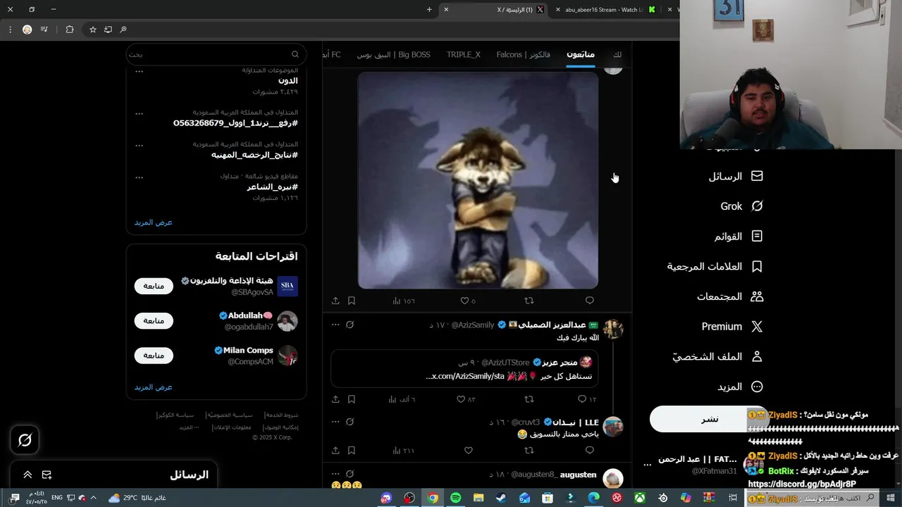Reply to the fox image post
This screenshot has height=507, width=902.
pyautogui.click(x=590, y=301)
